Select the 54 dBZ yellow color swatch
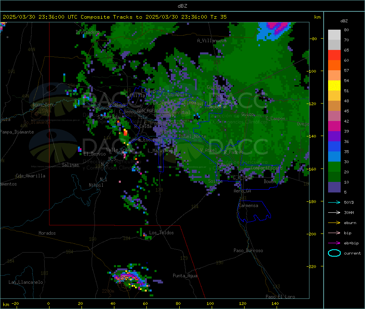365x309 pixels. (x=334, y=86)
